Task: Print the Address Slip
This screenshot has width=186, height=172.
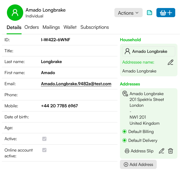Action: pos(139,151)
